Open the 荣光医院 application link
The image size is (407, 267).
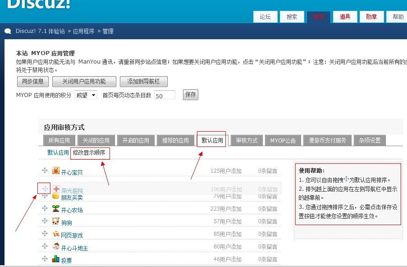tap(73, 191)
